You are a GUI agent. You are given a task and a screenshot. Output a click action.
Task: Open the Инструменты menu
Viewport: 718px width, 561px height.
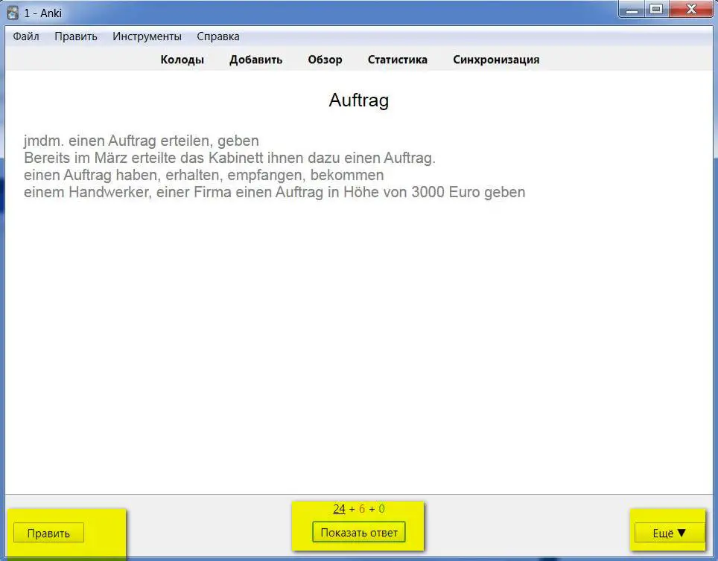(147, 36)
